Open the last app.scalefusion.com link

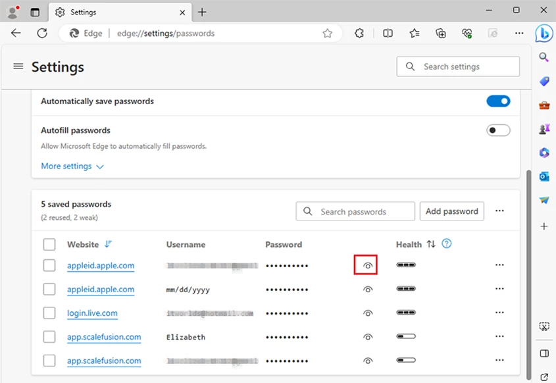104,361
